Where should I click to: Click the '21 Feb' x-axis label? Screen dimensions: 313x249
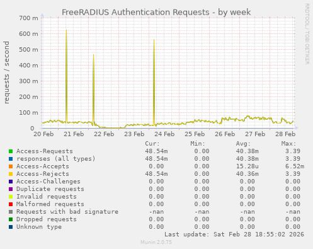point(74,134)
